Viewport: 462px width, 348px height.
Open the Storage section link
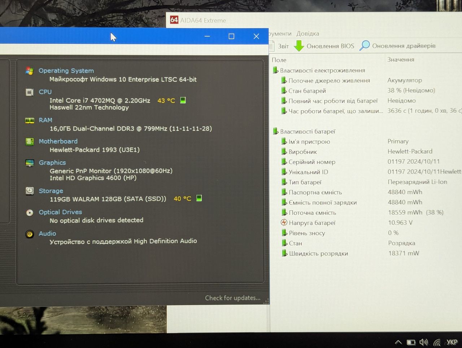click(51, 191)
